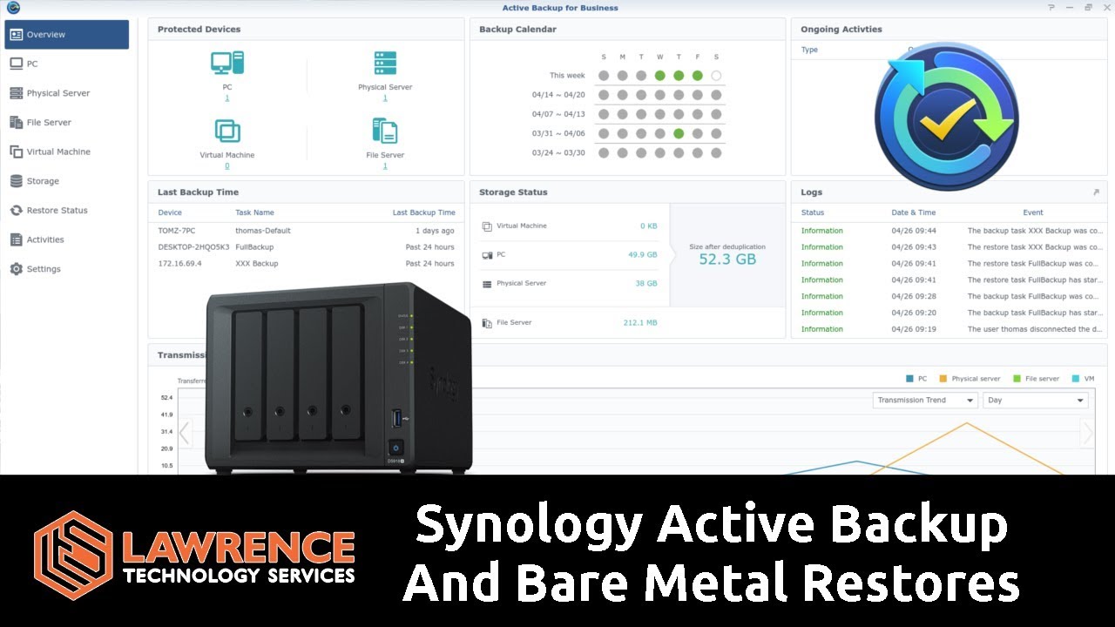The width and height of the screenshot is (1115, 627).
Task: Click File Server icon in Storage Status
Action: (487, 323)
